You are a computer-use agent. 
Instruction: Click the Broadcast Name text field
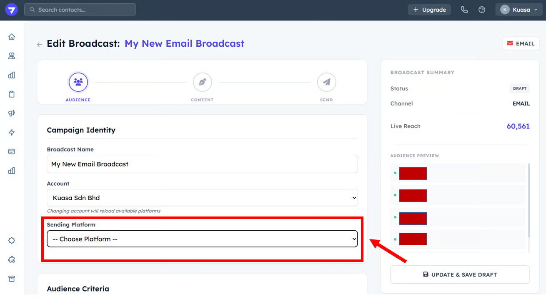(x=202, y=164)
